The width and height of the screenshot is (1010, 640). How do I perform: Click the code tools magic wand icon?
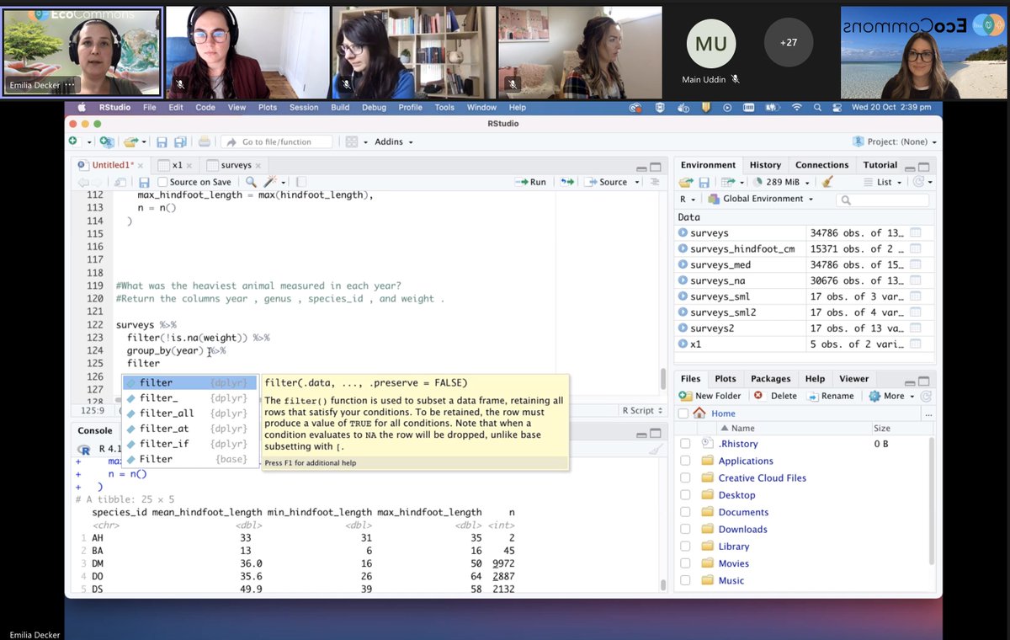point(271,182)
